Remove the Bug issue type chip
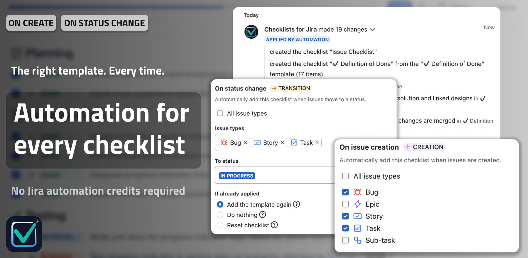The height and width of the screenshot is (258, 528). point(245,142)
